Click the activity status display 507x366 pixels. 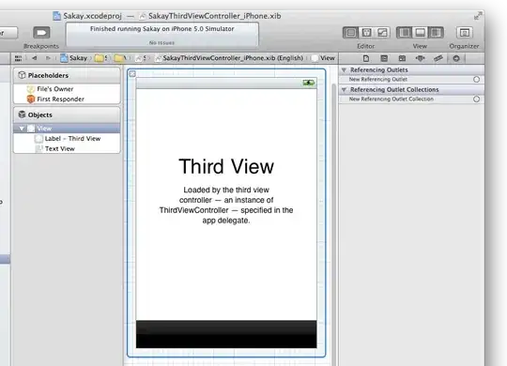click(x=162, y=35)
